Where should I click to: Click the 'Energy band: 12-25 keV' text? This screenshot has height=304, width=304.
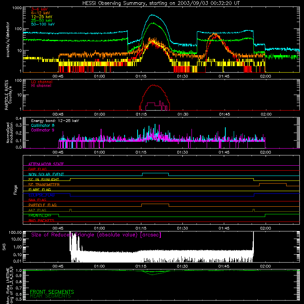(55, 121)
